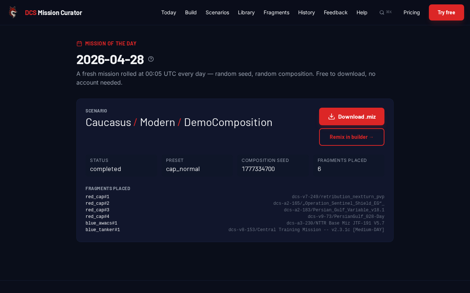The width and height of the screenshot is (470, 293).
Task: Click source dcs-v8-153/Central Training Mission
Action: [307, 230]
